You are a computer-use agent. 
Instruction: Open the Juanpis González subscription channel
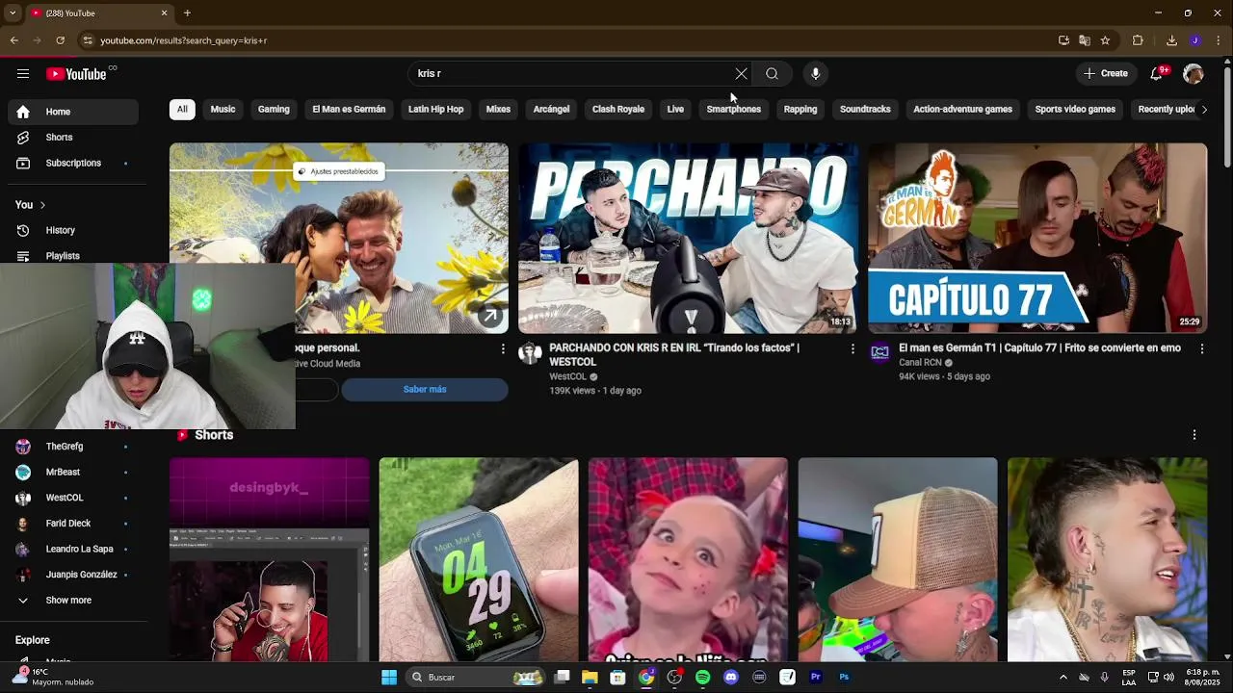pos(73,575)
